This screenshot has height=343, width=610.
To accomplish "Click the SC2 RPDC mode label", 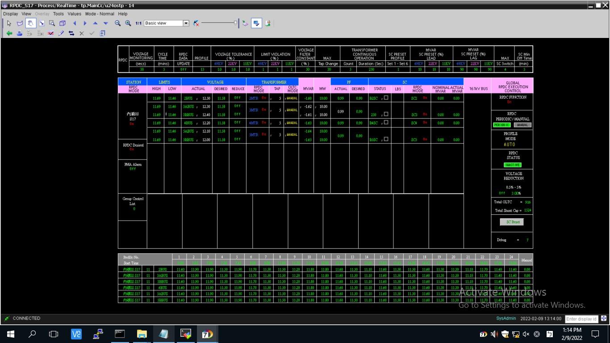I will click(414, 98).
